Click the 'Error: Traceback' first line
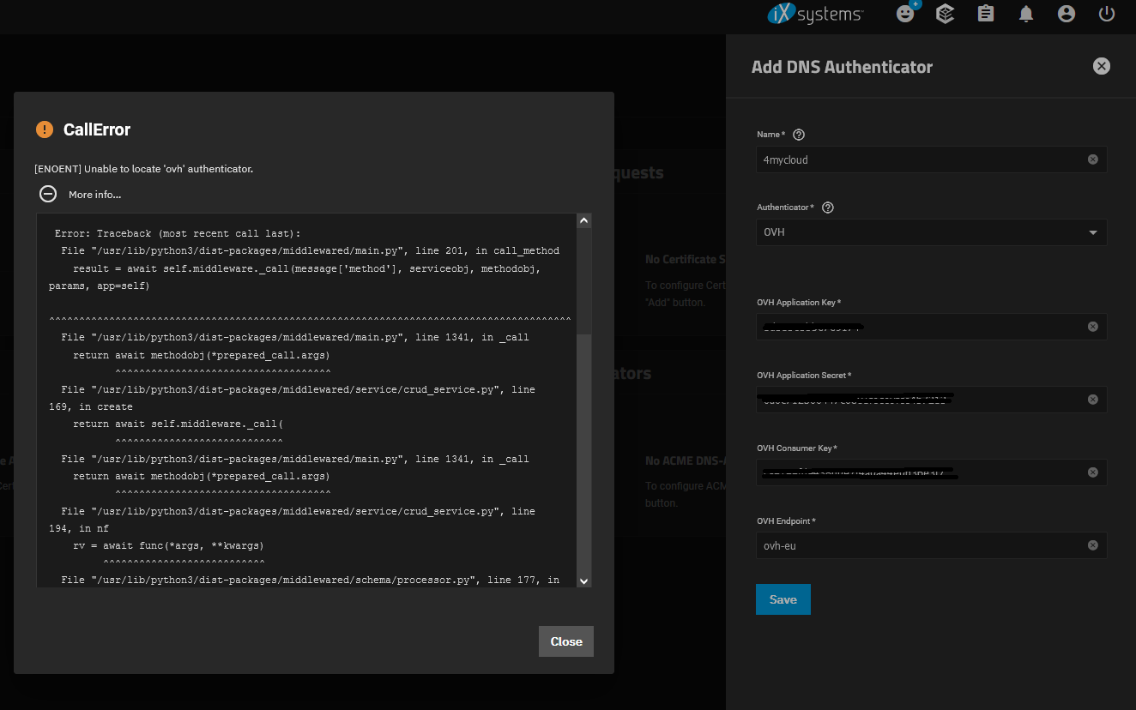1136x710 pixels. pos(178,233)
